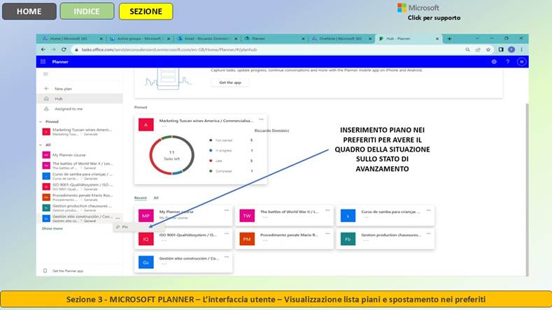This screenshot has height=310, width=552.
Task: Reload the page in browser toolbar
Action: pyautogui.click(x=64, y=50)
